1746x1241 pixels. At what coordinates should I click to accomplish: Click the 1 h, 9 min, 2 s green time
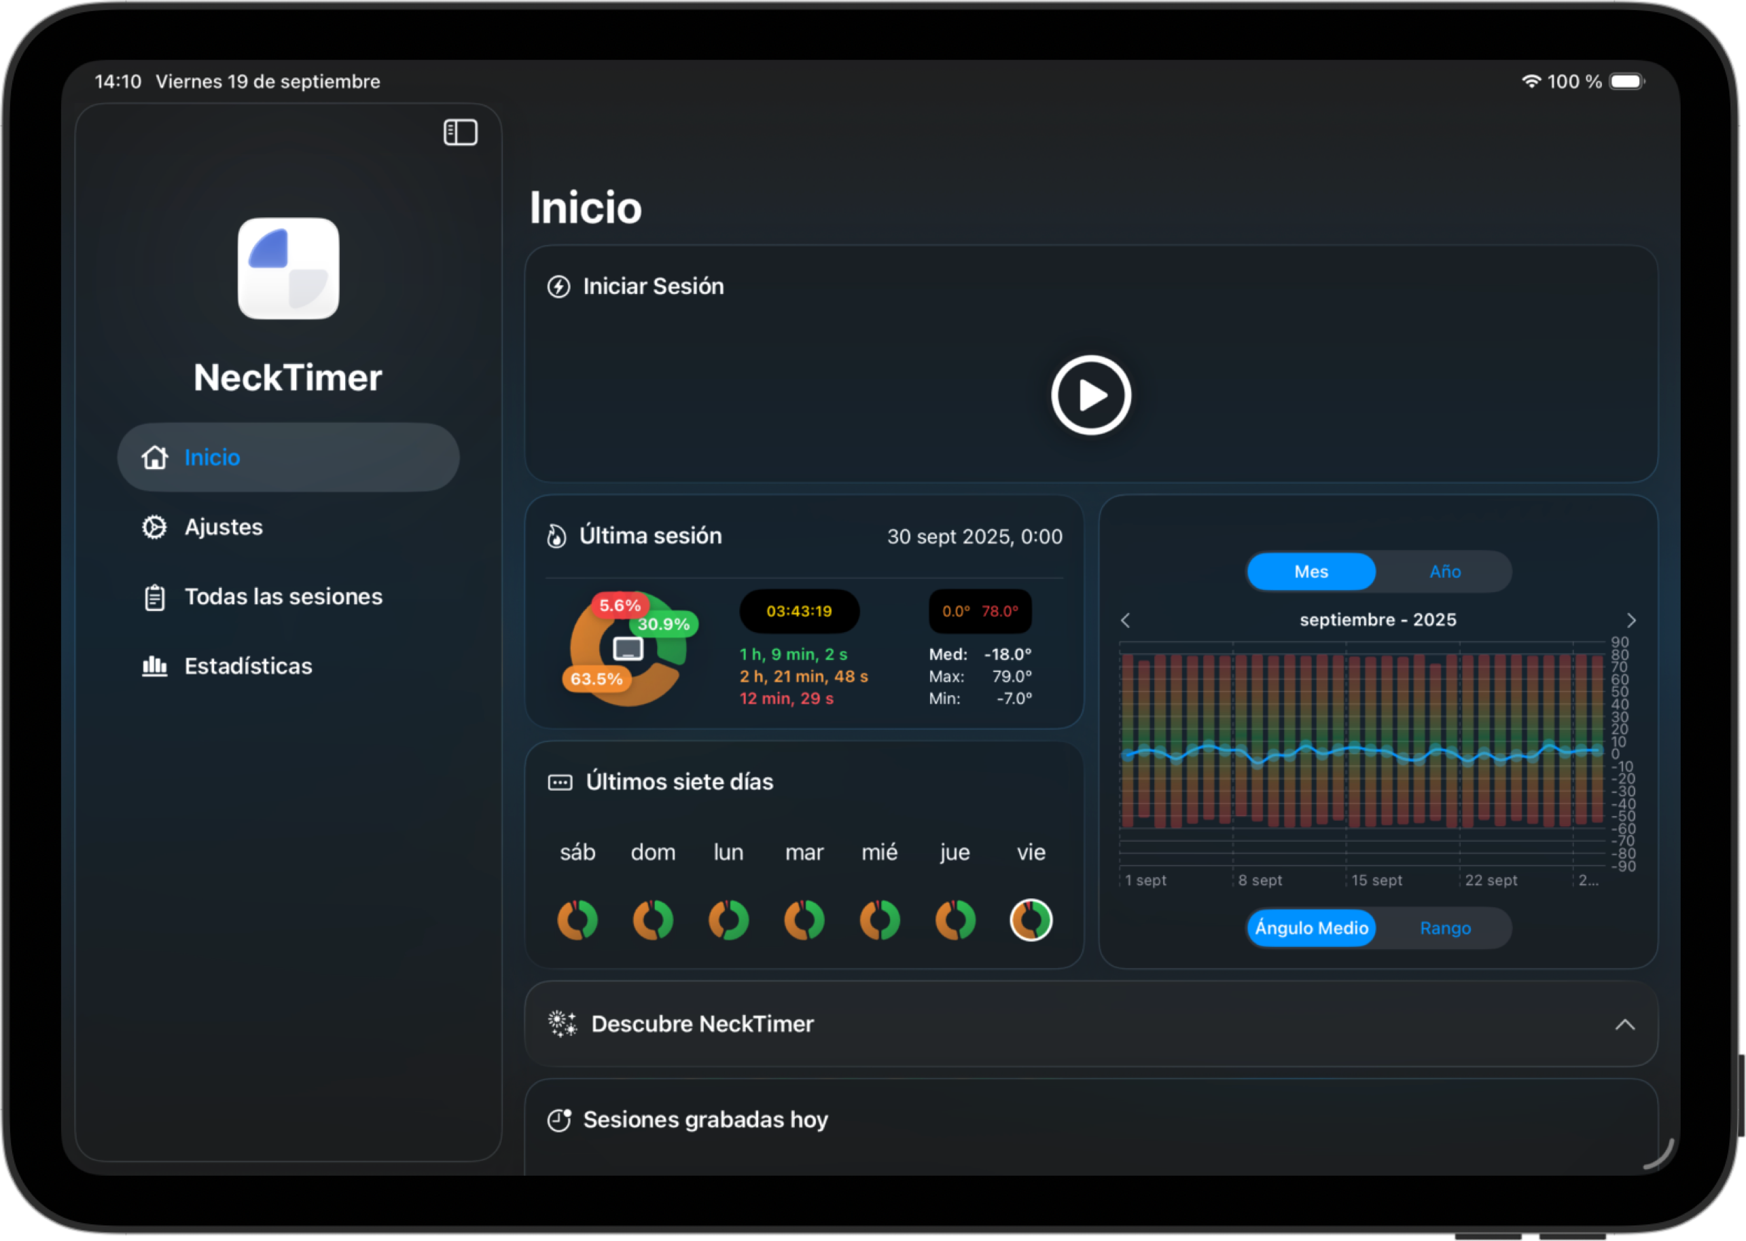(x=793, y=654)
